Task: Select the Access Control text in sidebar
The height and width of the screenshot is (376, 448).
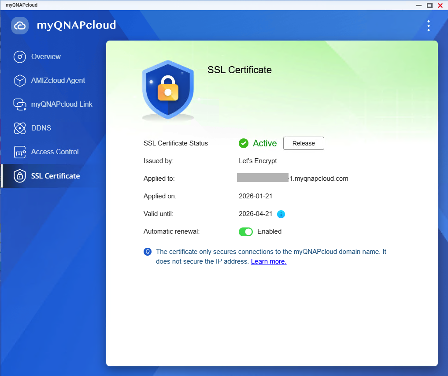Action: click(55, 152)
